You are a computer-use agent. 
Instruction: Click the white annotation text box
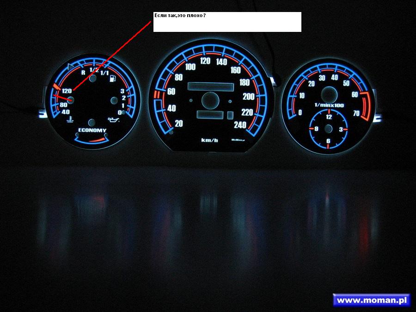[227, 22]
